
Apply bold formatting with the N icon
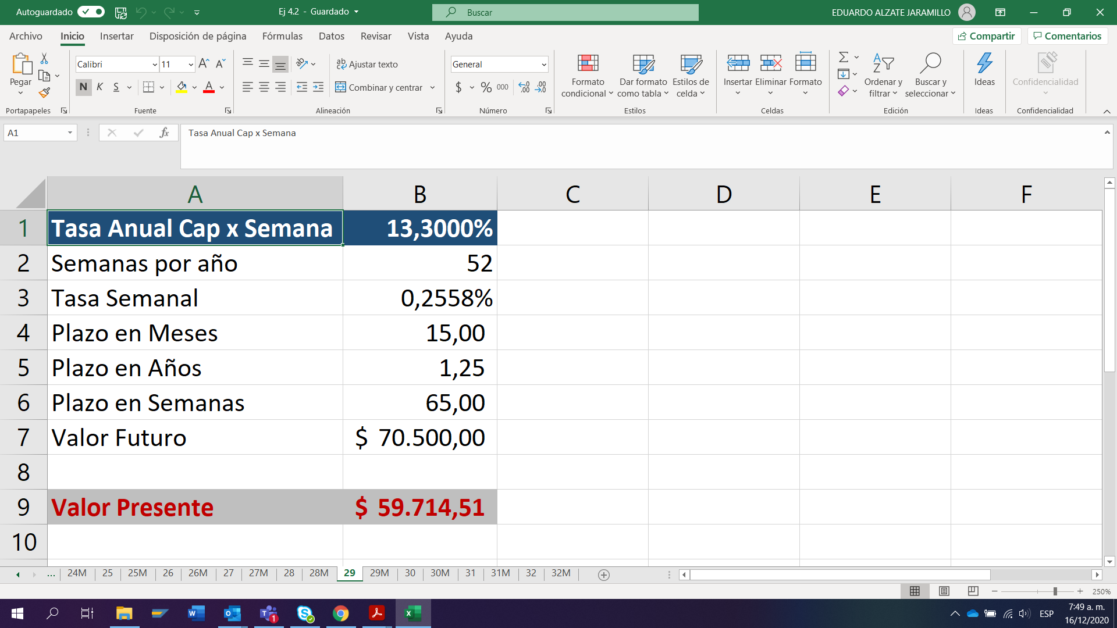point(83,87)
